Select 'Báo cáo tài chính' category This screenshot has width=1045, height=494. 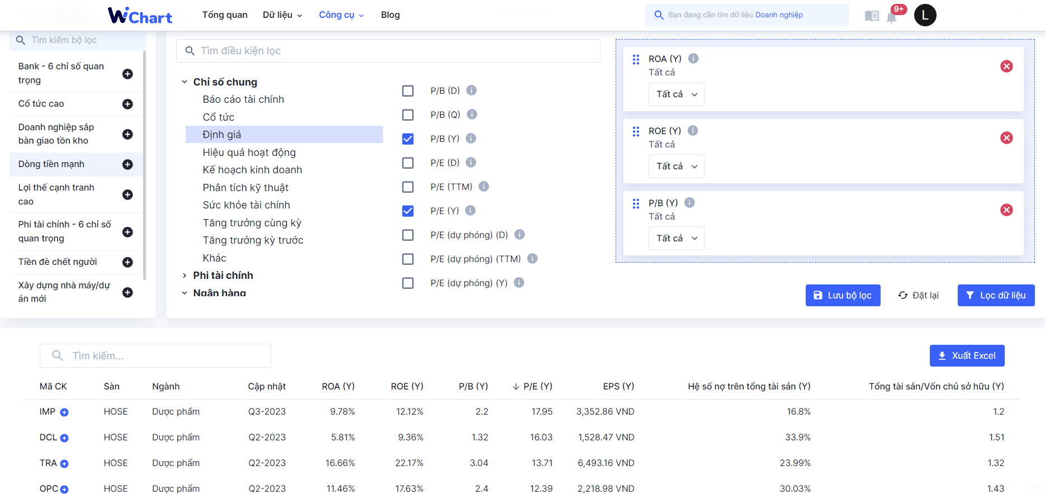coord(243,99)
